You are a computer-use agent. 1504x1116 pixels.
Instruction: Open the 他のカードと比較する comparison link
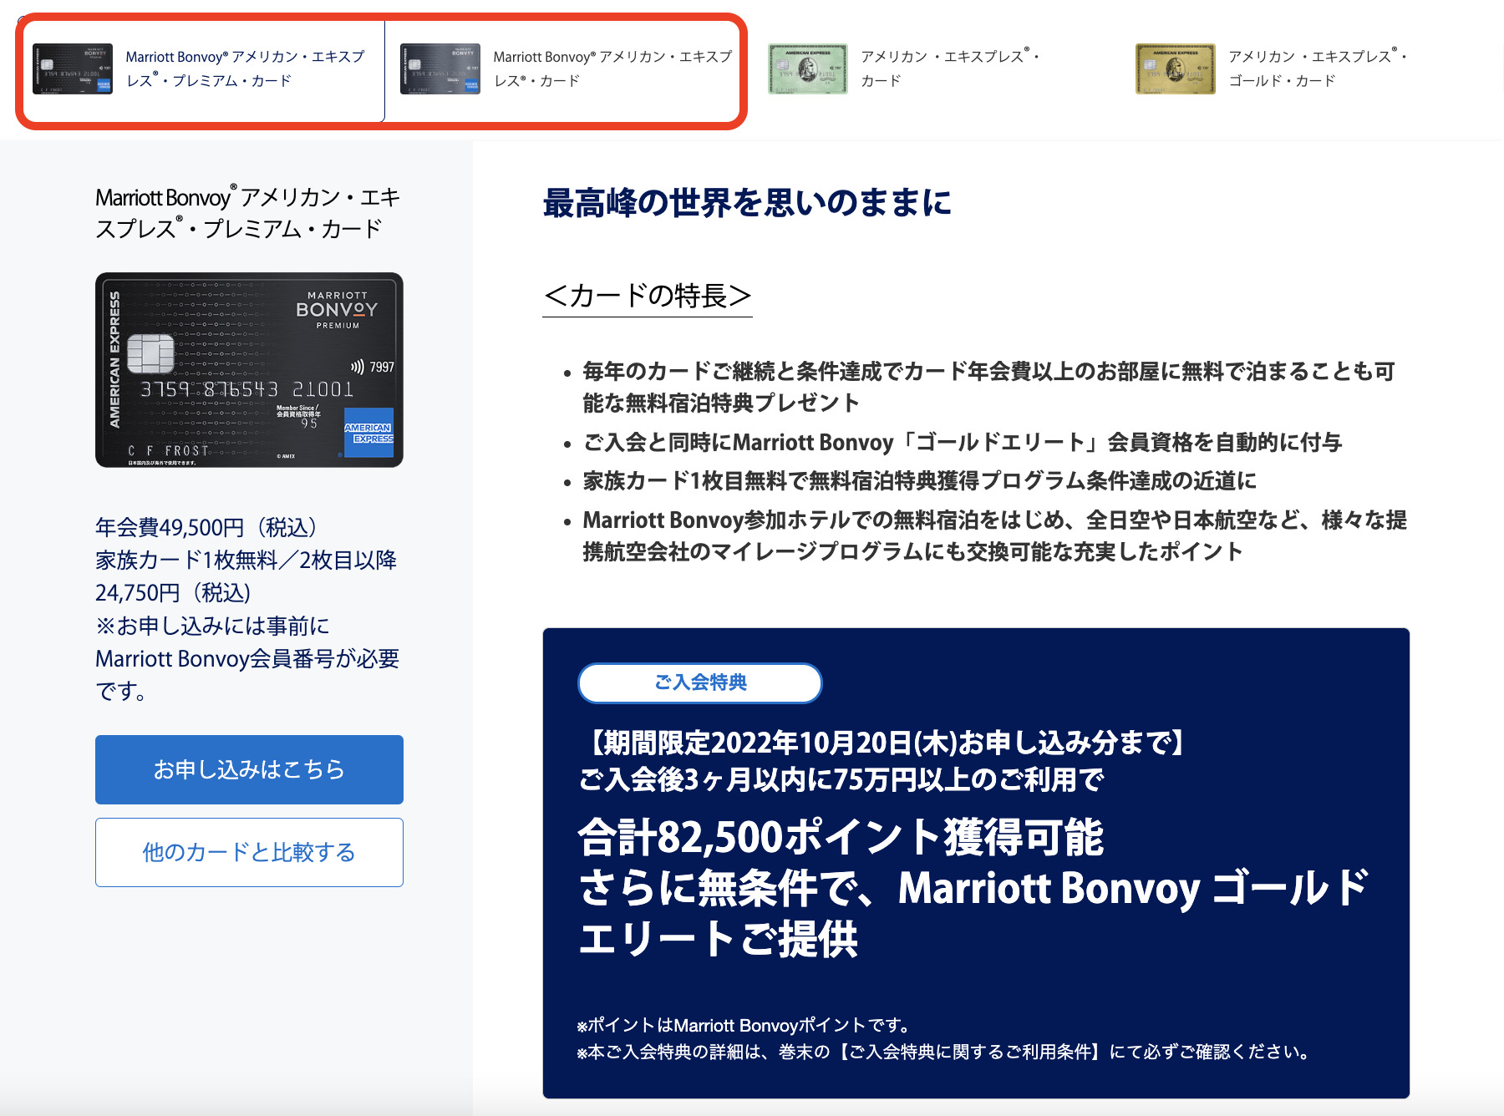[248, 852]
